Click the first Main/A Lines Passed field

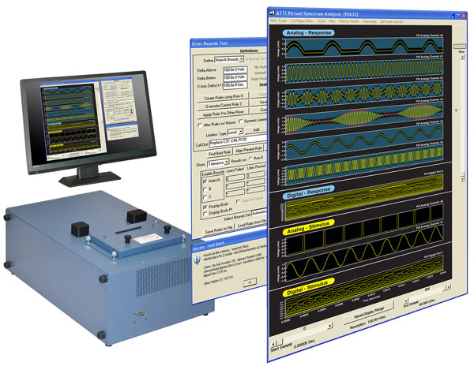pos(256,174)
